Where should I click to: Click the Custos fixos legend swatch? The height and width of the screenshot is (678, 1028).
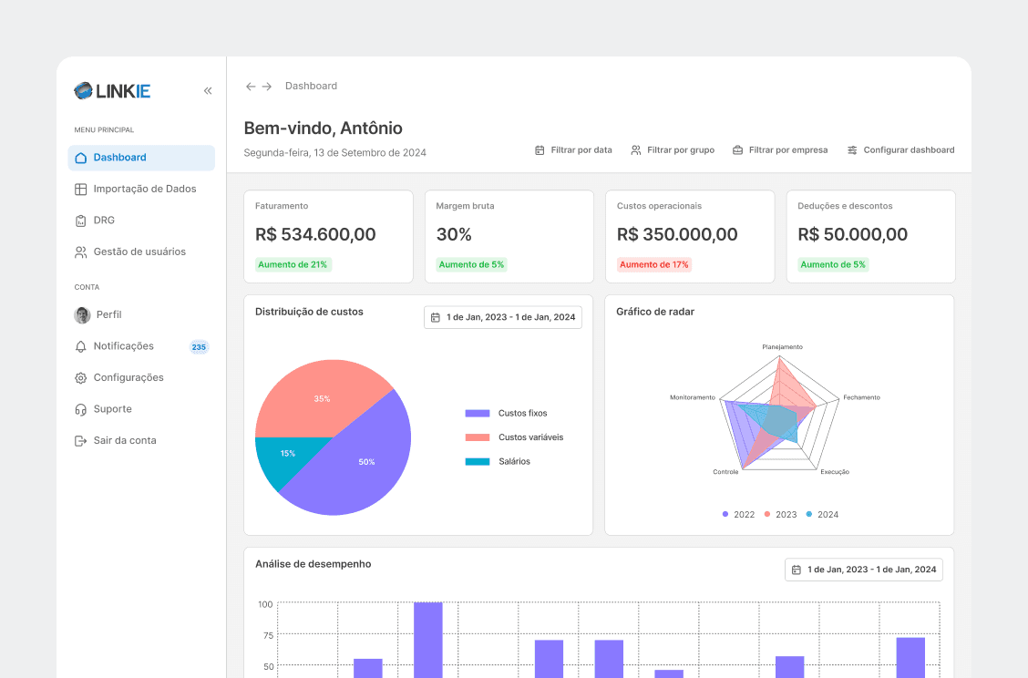point(478,413)
